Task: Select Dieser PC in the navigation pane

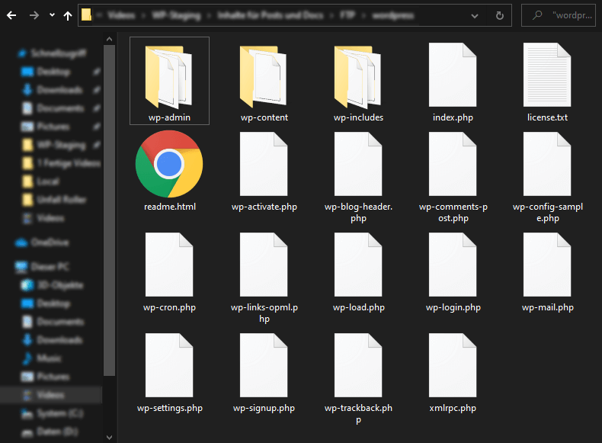Action: pos(42,267)
